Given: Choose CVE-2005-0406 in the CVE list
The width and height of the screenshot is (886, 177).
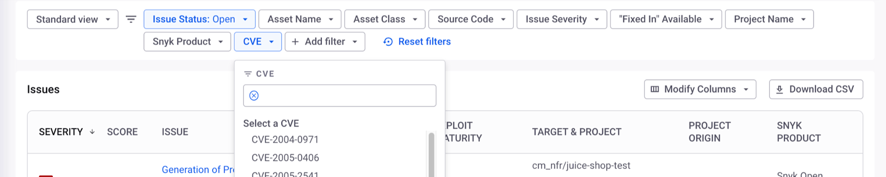Looking at the screenshot, I should click(x=285, y=158).
